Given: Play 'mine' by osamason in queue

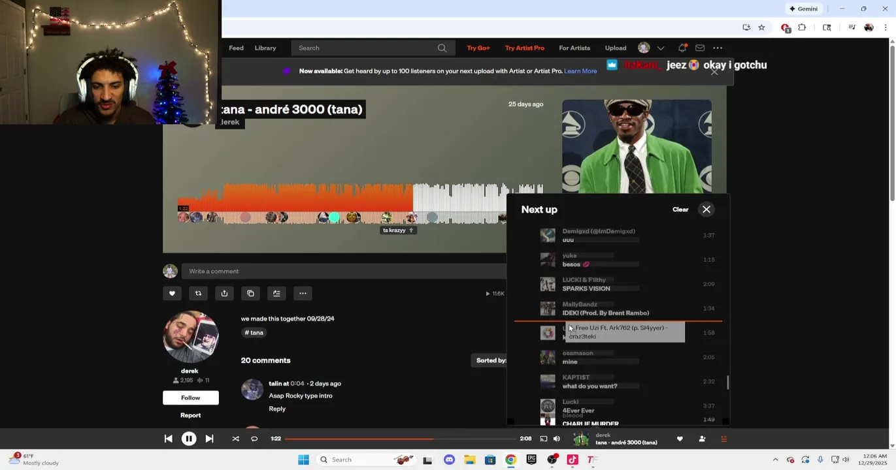Looking at the screenshot, I should coord(570,362).
